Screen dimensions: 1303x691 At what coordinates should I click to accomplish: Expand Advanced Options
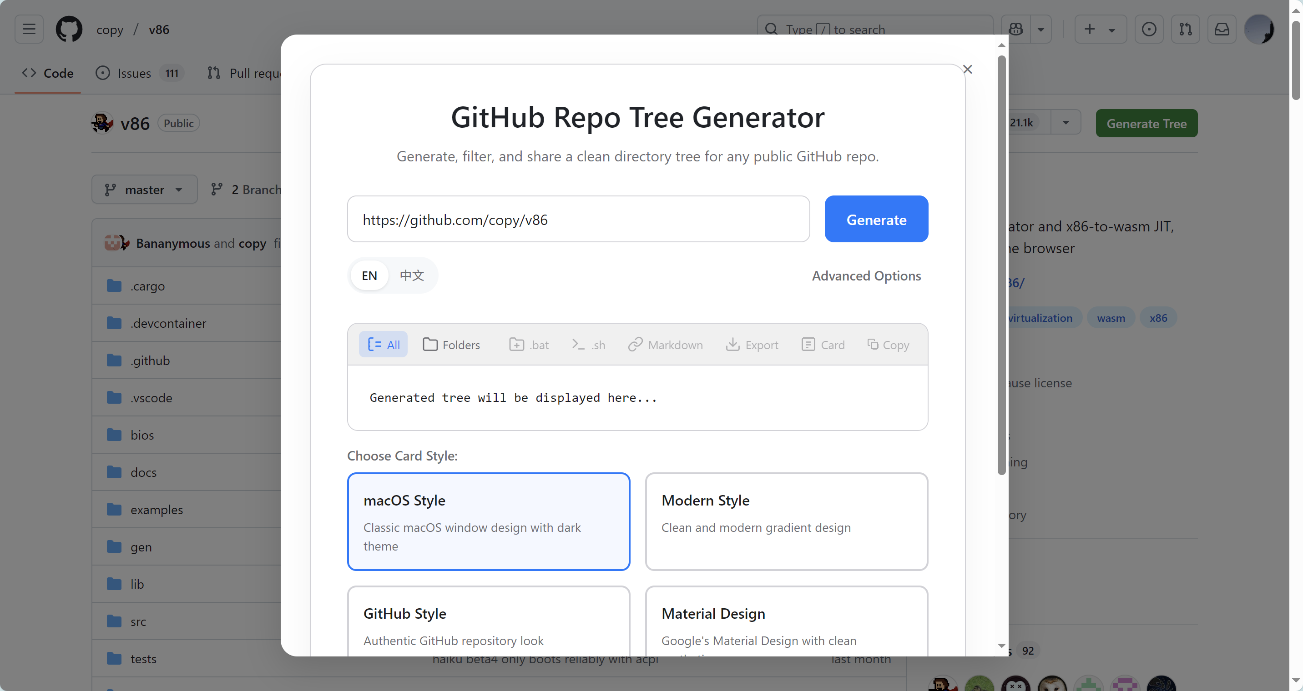[x=866, y=275]
